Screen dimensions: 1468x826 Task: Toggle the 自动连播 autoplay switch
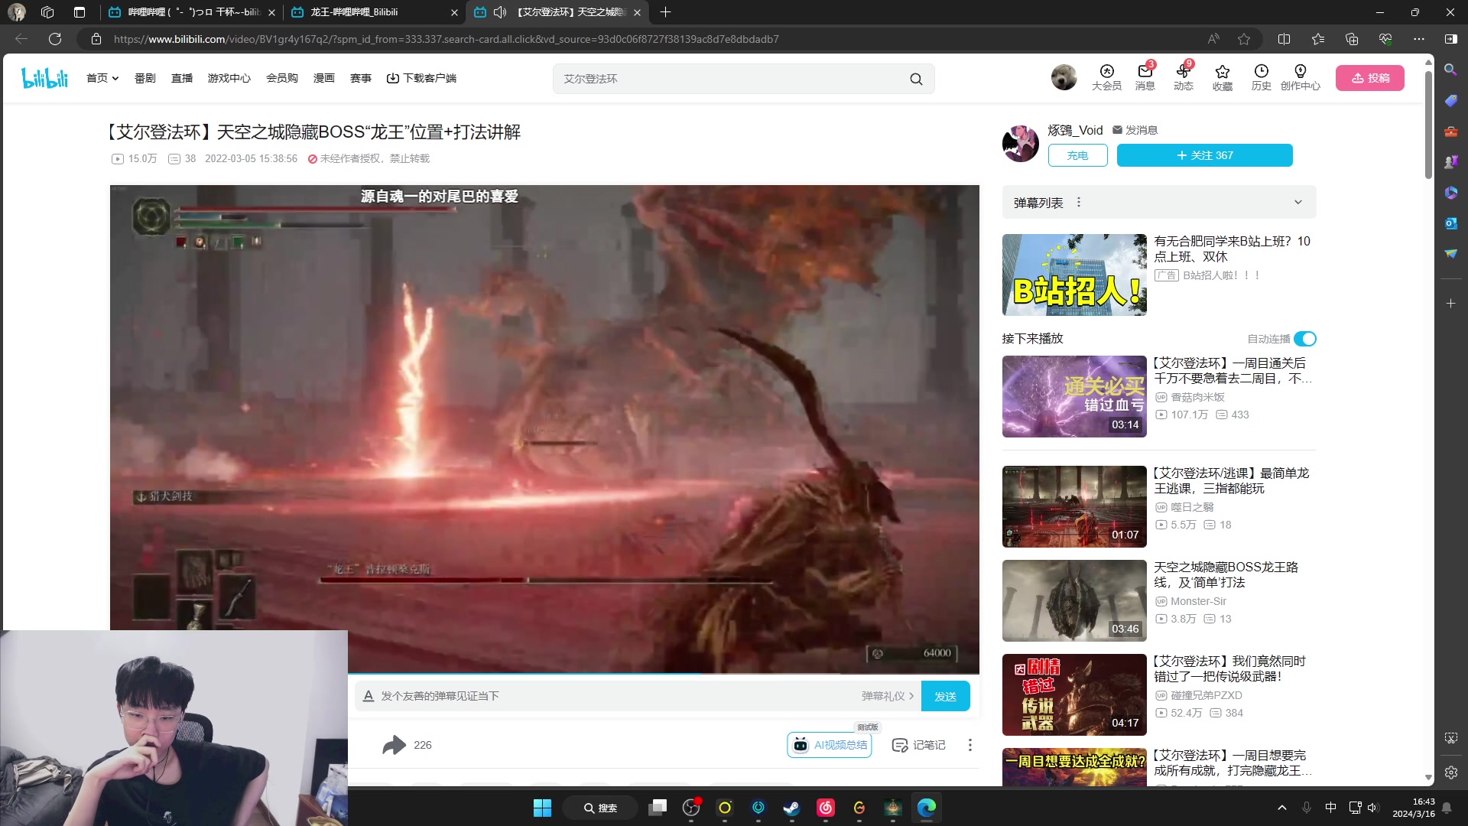pos(1305,339)
